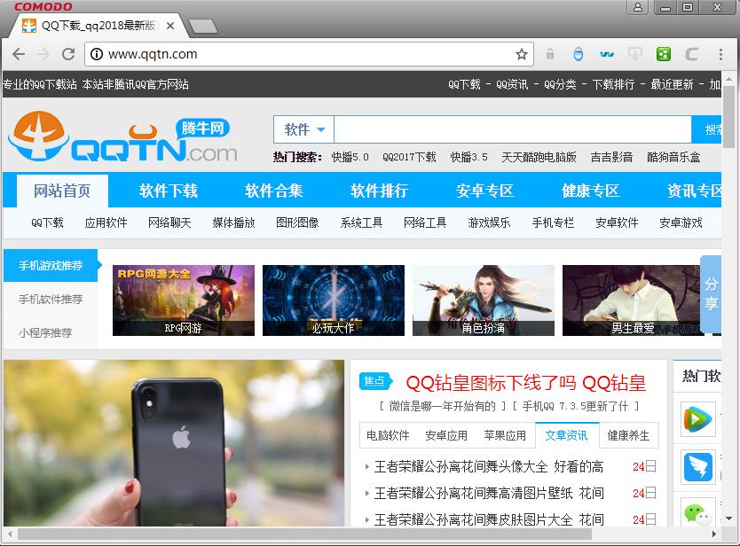The width and height of the screenshot is (740, 546).
Task: Open a new tab with the blank tab button
Action: click(203, 27)
